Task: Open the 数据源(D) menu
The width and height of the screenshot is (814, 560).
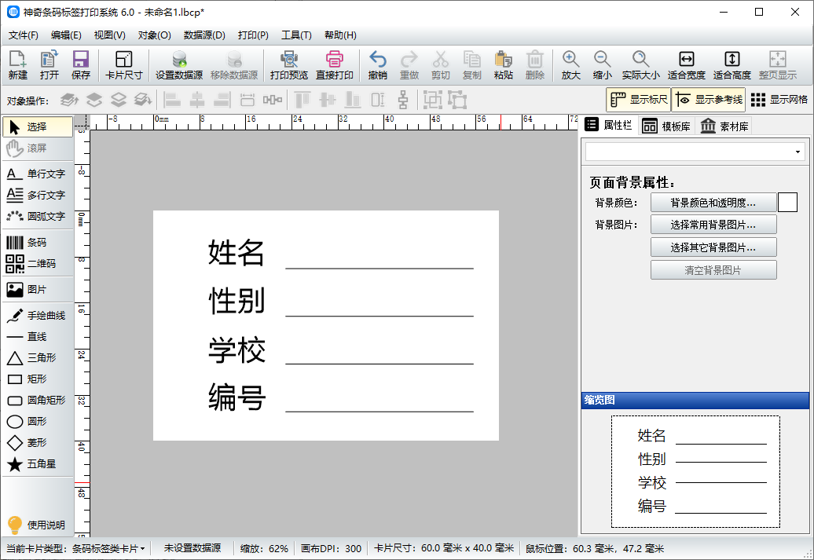Action: [204, 35]
